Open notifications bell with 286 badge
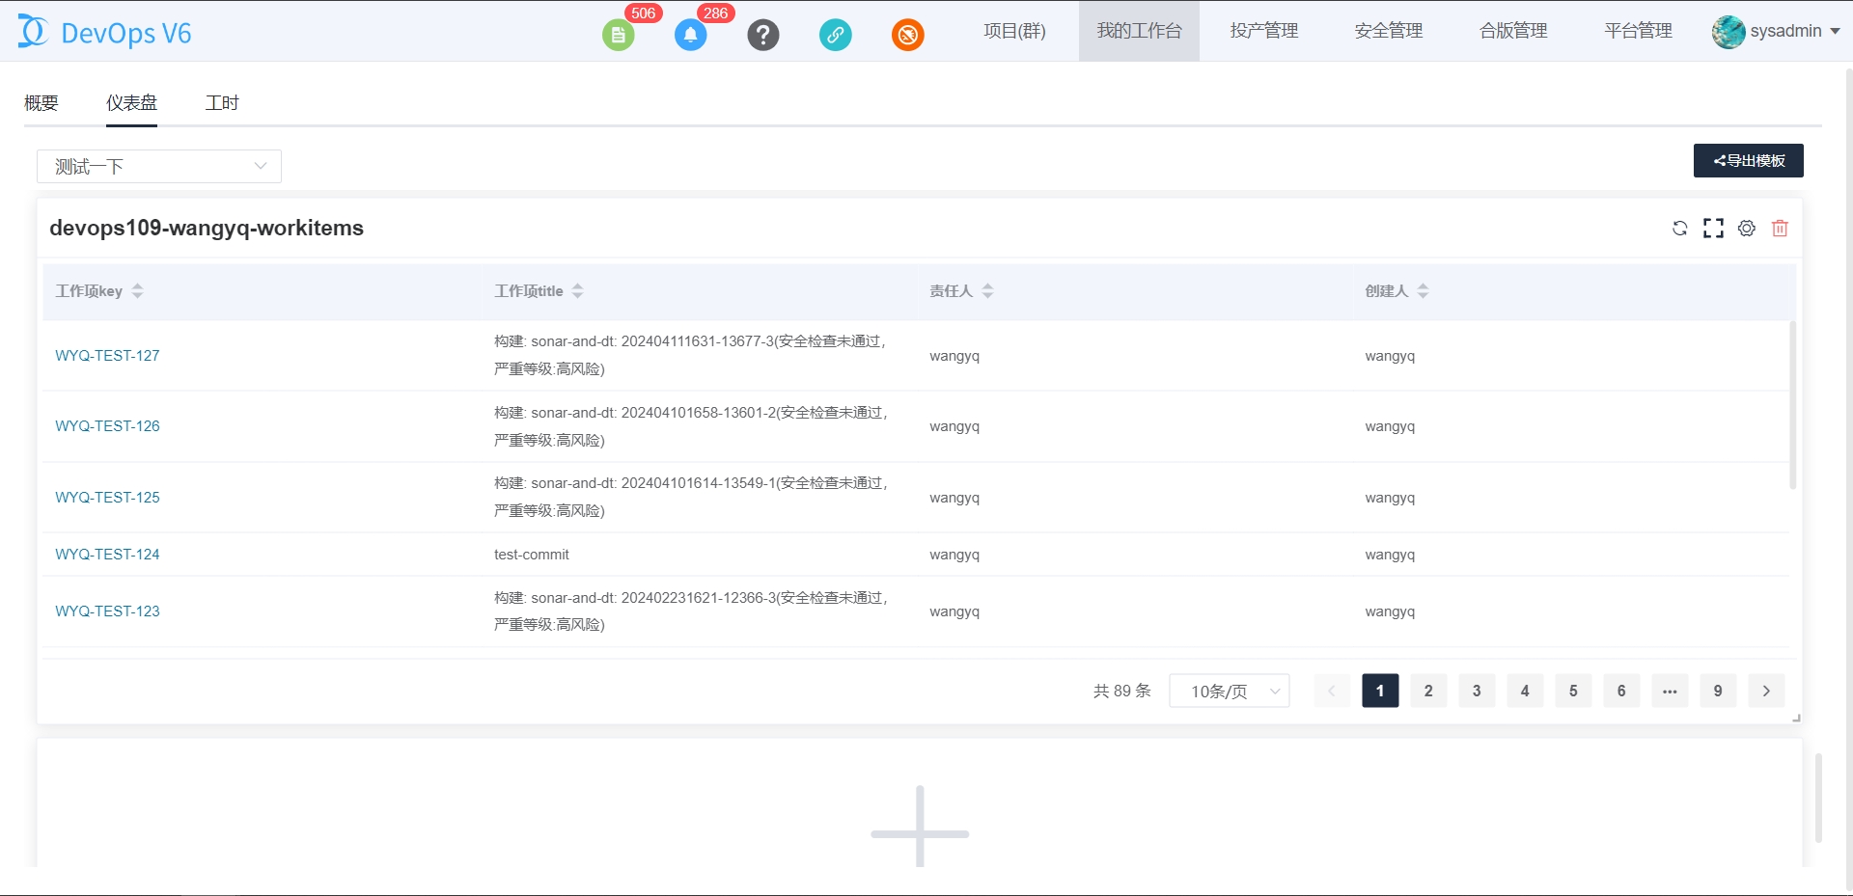This screenshot has width=1853, height=896. coord(690,36)
